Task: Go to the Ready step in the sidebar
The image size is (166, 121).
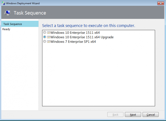Action: pyautogui.click(x=6, y=29)
